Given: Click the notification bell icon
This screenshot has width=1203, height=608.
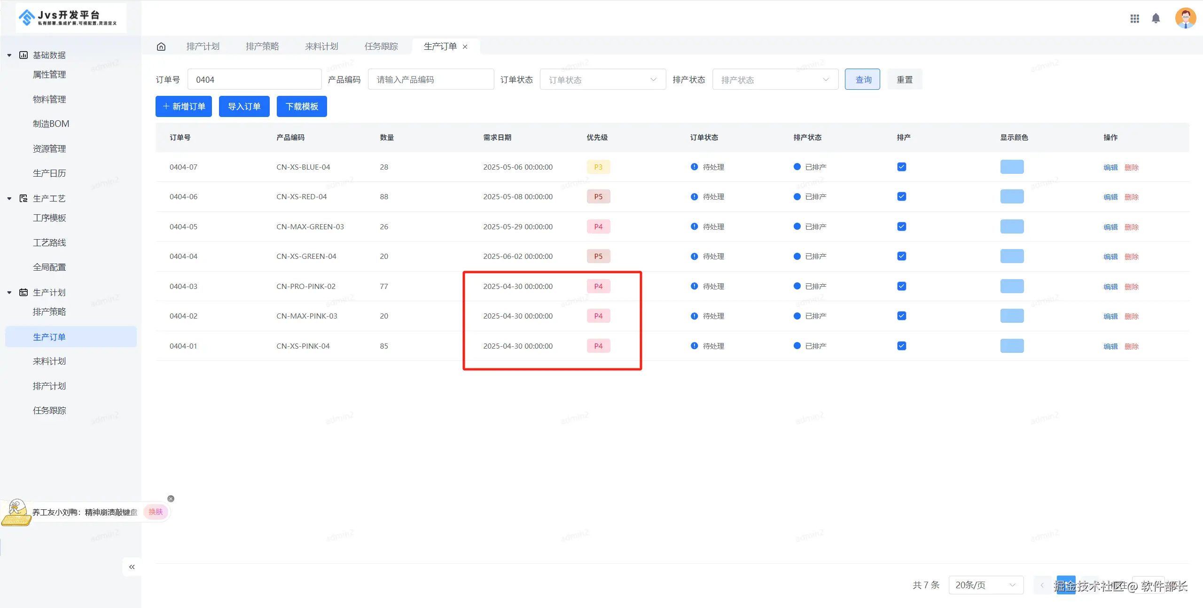Looking at the screenshot, I should point(1156,18).
